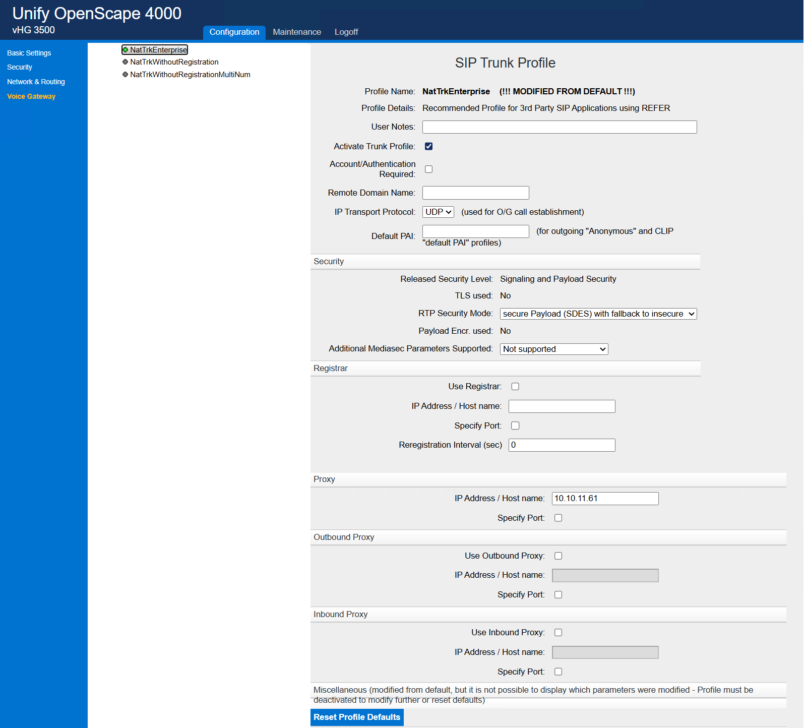The image size is (805, 728).
Task: Click the Reregistration Interval field
Action: 562,445
